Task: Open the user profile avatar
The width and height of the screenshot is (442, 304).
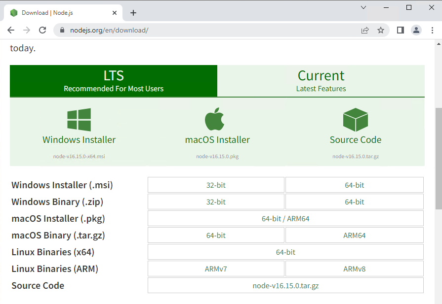Action: tap(416, 30)
